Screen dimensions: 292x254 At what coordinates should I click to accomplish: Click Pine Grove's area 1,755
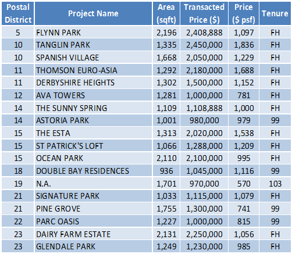[x=166, y=209]
